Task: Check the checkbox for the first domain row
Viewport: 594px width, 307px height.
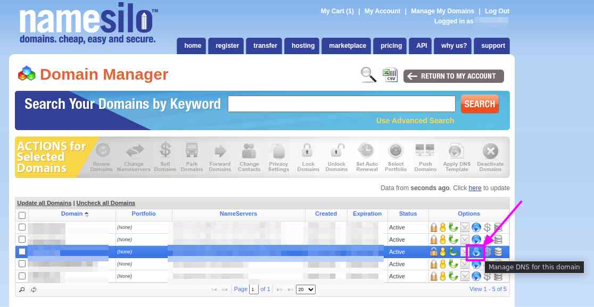Action: point(22,227)
